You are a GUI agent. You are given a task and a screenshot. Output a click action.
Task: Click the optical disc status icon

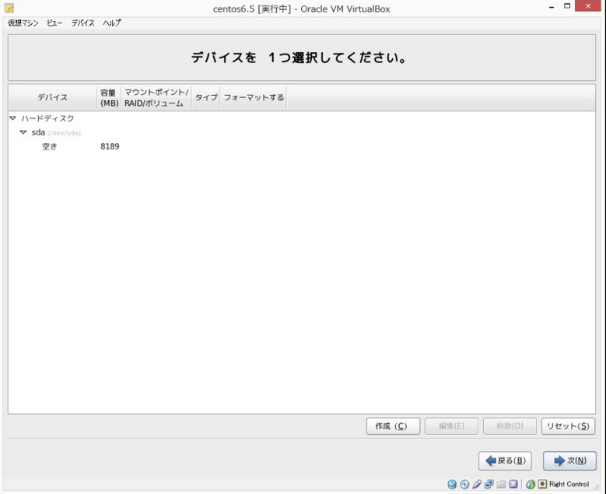coord(464,484)
